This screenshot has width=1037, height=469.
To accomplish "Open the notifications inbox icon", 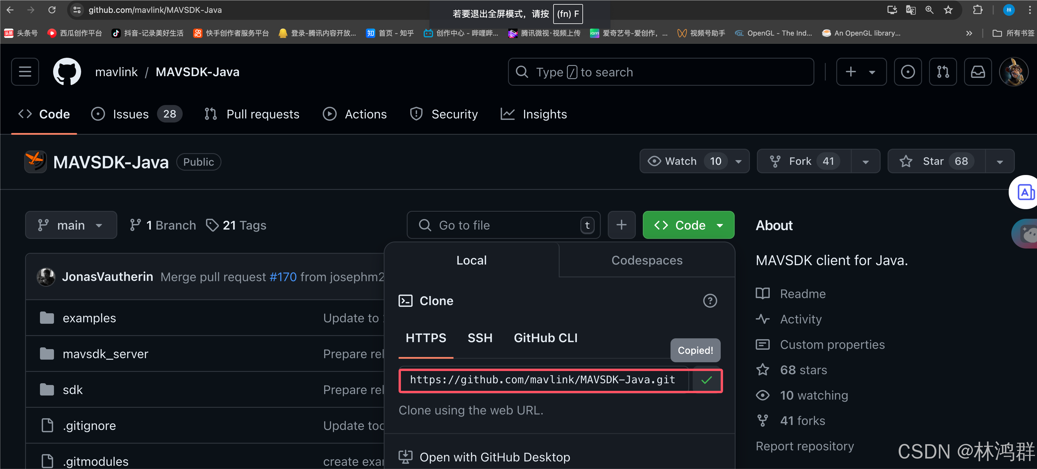I will pos(977,71).
